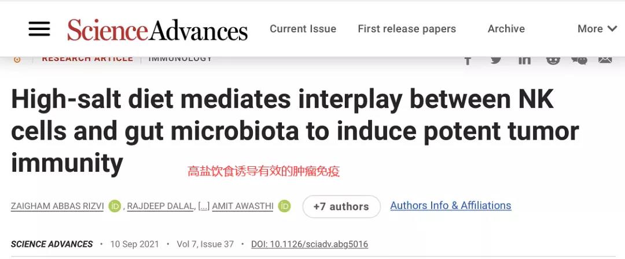This screenshot has width=625, height=259.
Task: Open Amit Awasthi's ORCID icon
Action: (x=285, y=206)
